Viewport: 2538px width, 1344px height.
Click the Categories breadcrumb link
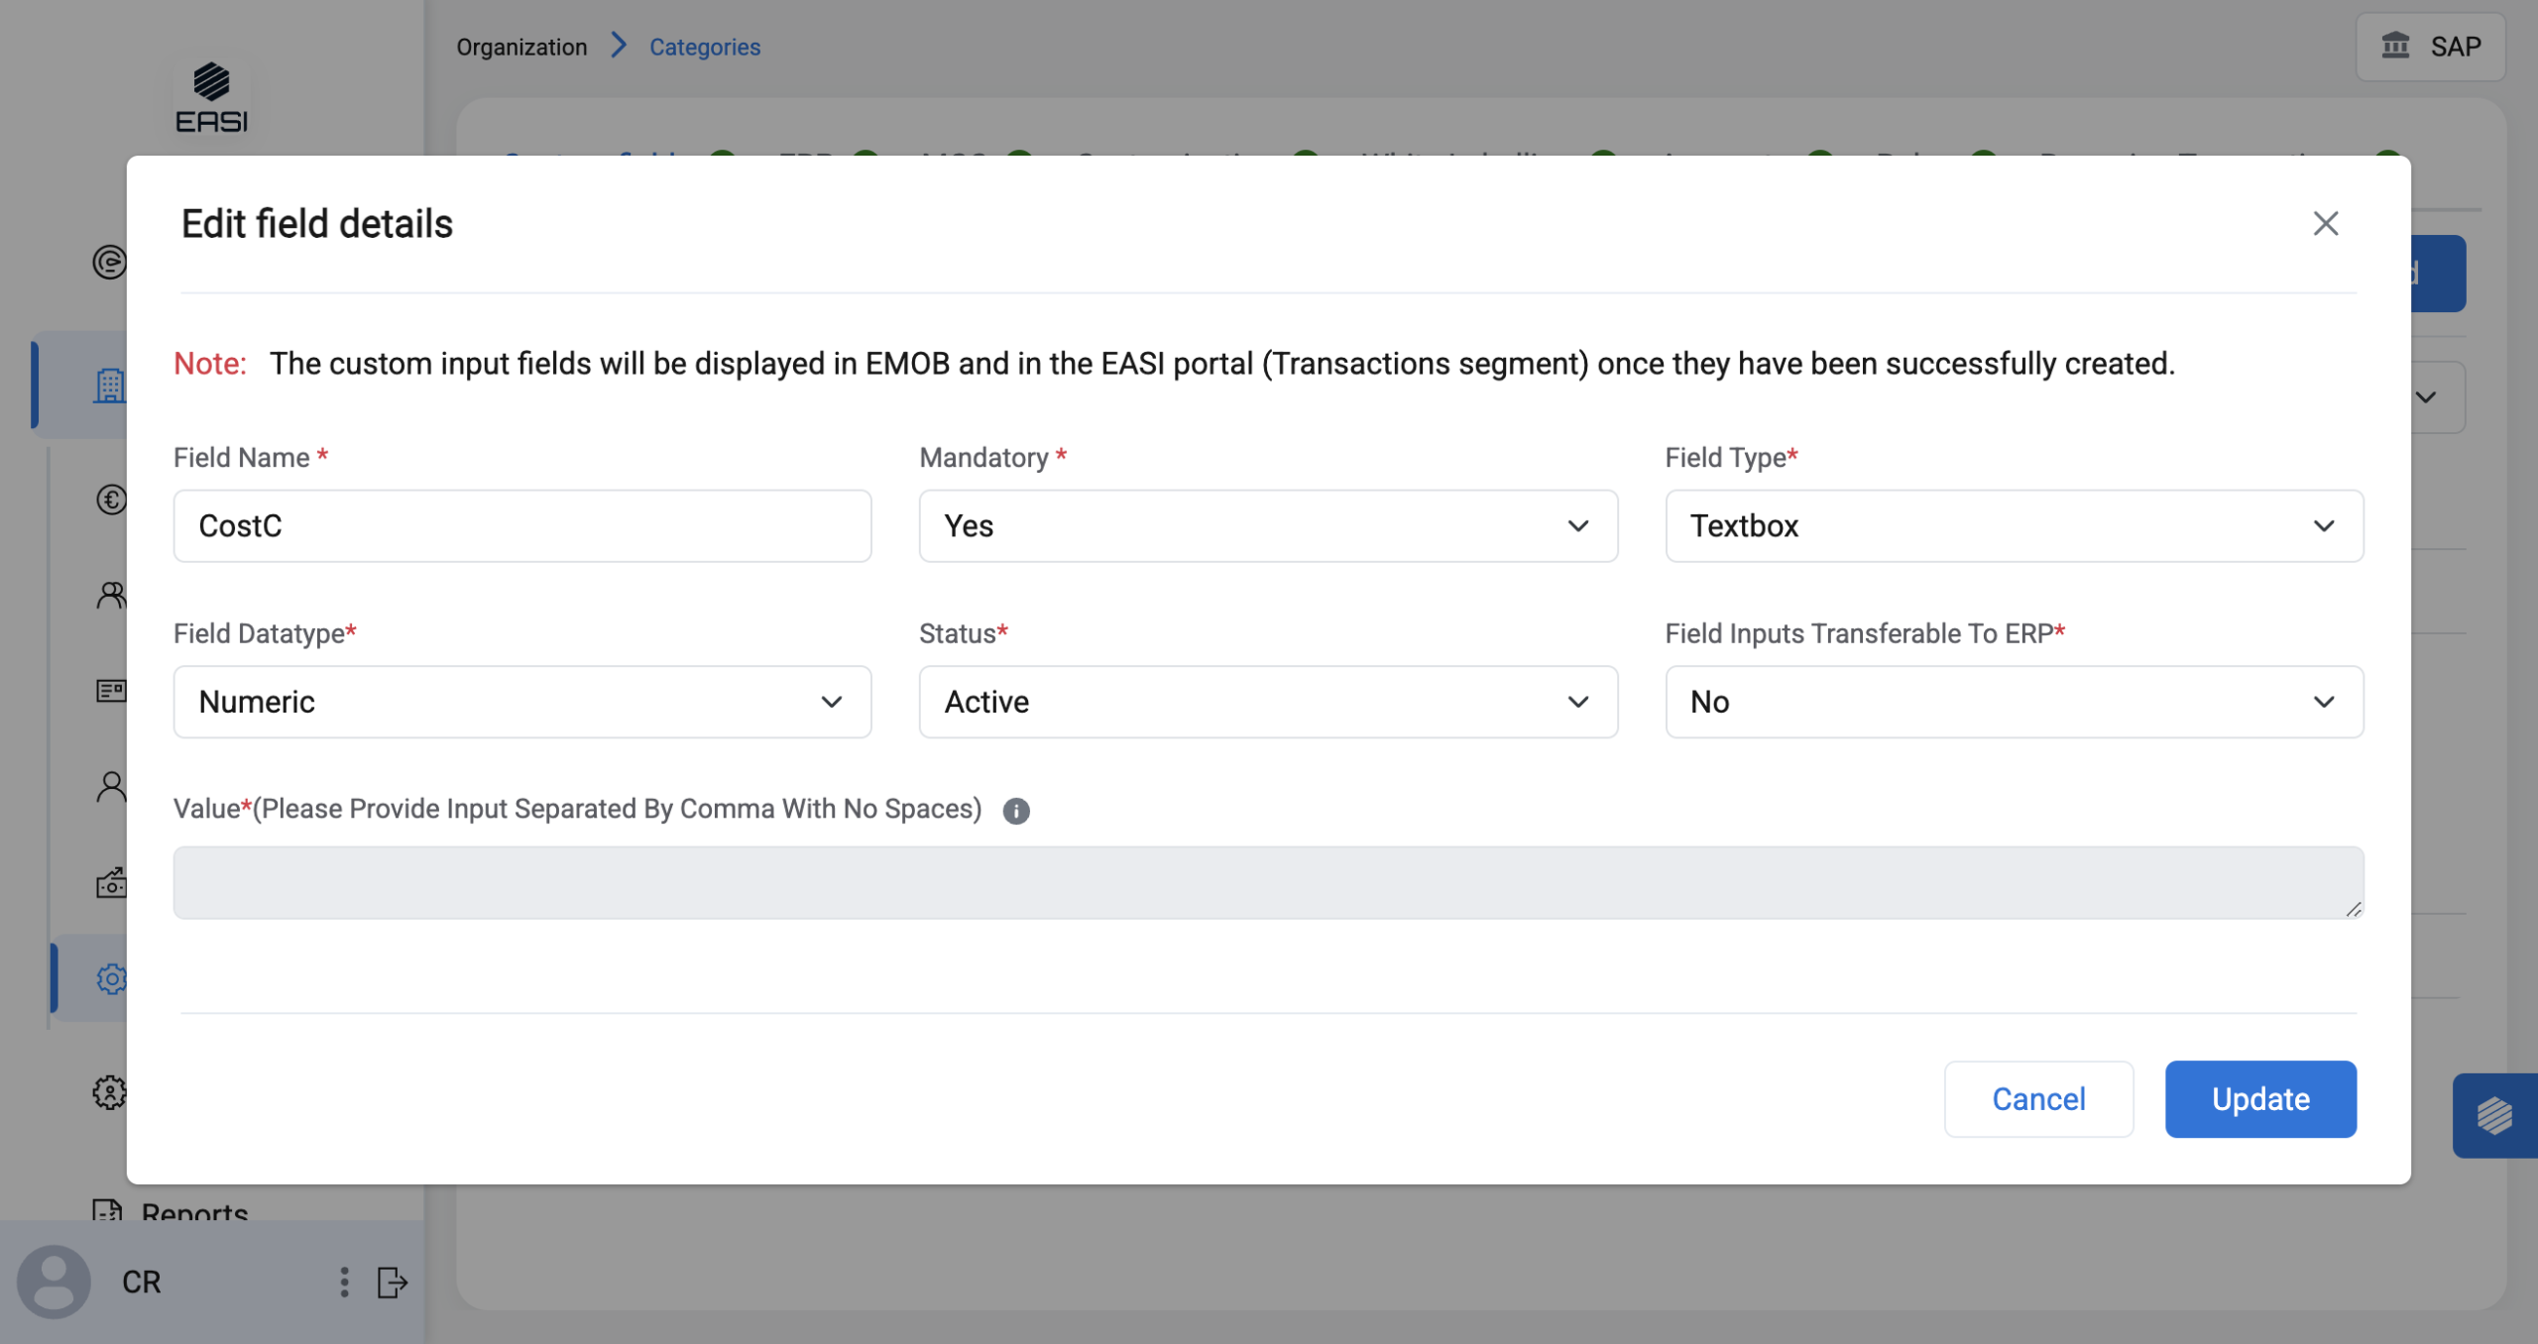tap(705, 47)
